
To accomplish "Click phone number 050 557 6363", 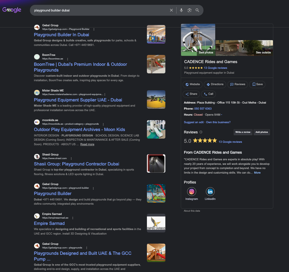I will 203,109.
